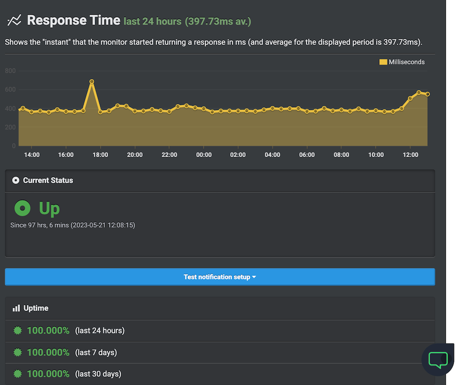Click the green badge beside last 24 hours
462x385 pixels.
18,330
